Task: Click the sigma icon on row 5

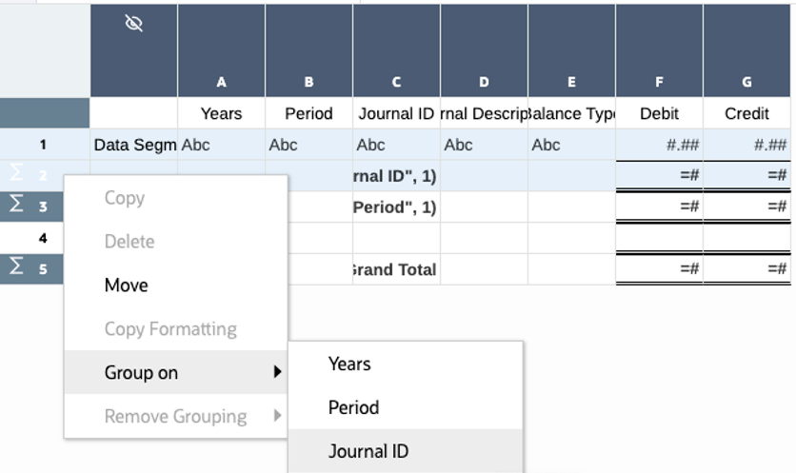Action: (x=16, y=267)
